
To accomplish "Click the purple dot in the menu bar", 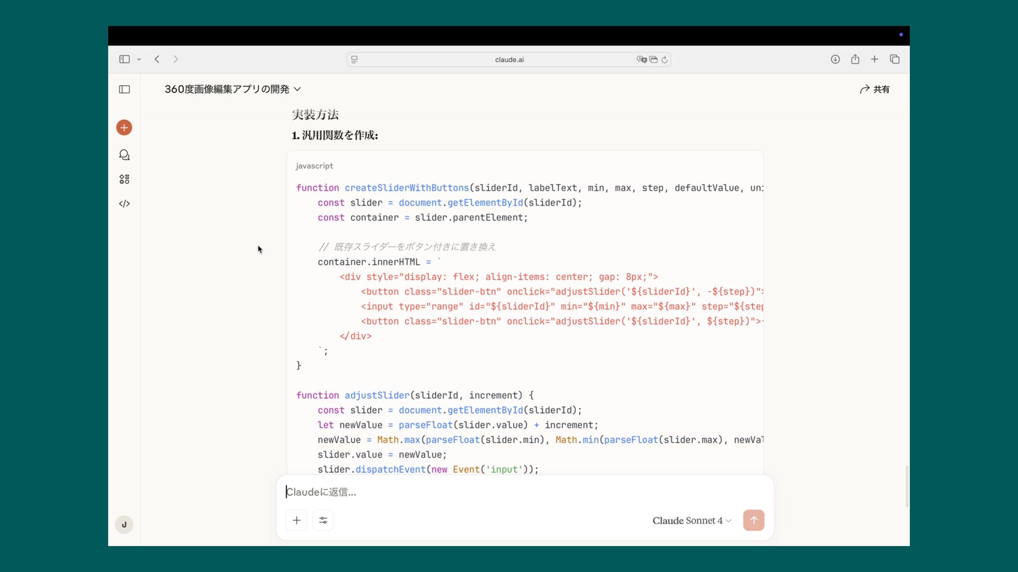I will (901, 35).
